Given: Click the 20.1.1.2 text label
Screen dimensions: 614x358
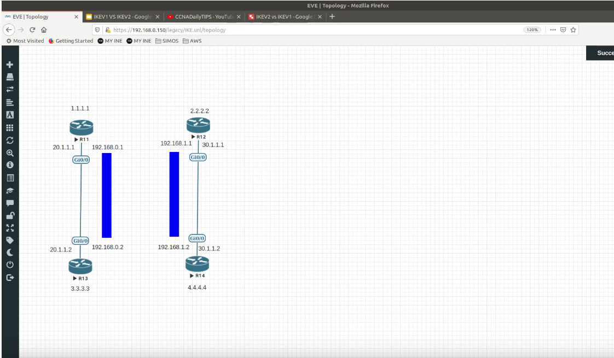Looking at the screenshot, I should 61,250.
